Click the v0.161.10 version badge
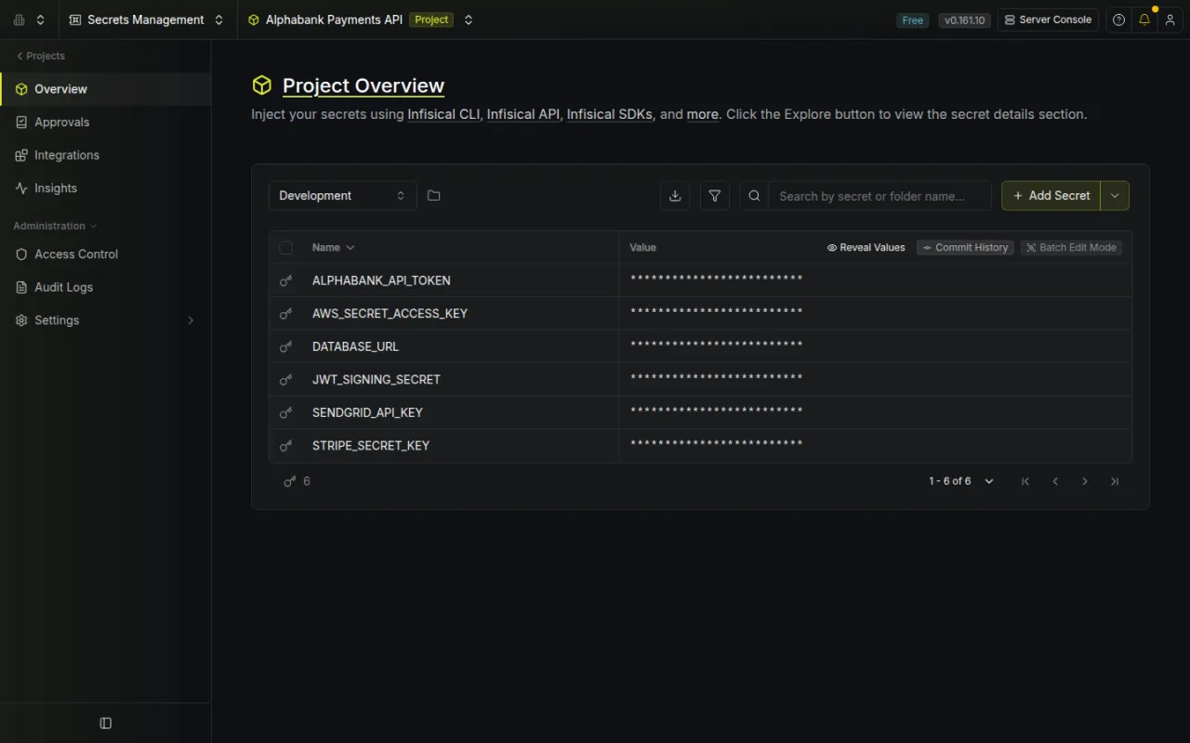The width and height of the screenshot is (1190, 743). (x=964, y=20)
